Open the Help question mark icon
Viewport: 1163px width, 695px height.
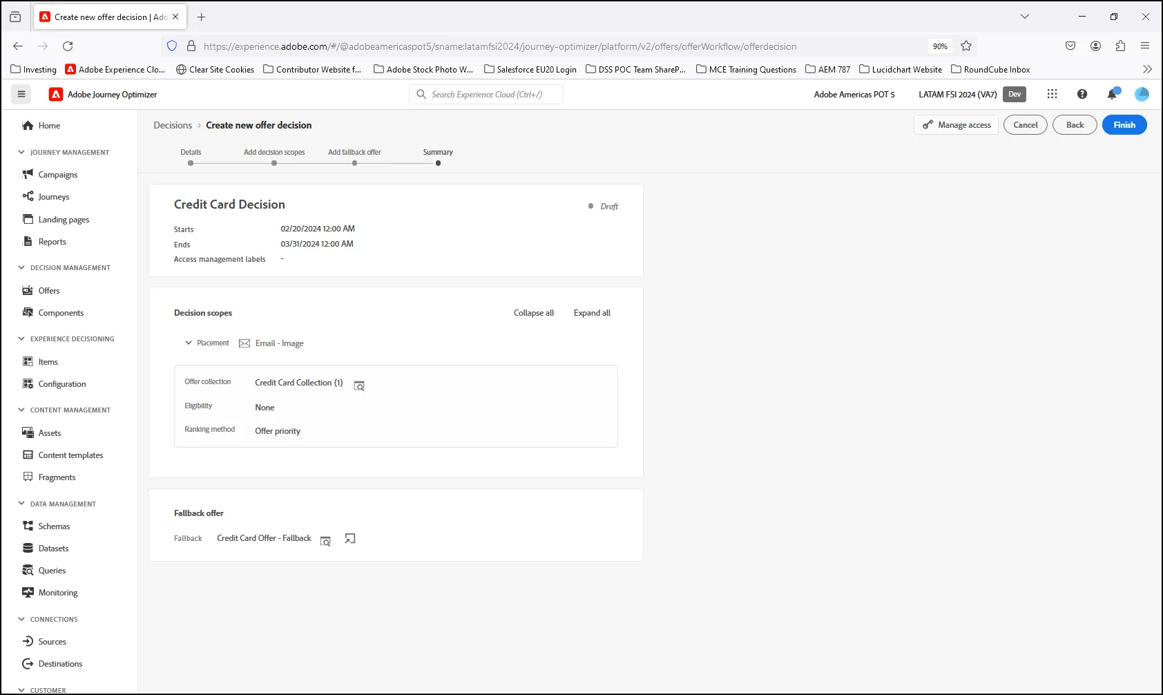1082,94
